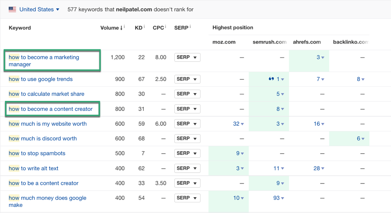Click the moz.com column header
The height and width of the screenshot is (213, 391).
pyautogui.click(x=224, y=42)
